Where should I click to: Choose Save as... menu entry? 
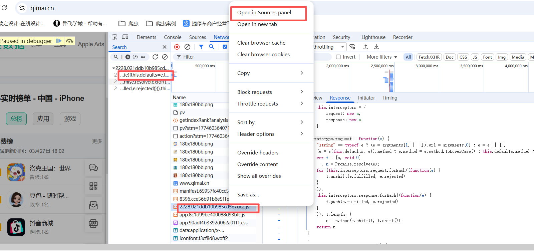pos(271,194)
